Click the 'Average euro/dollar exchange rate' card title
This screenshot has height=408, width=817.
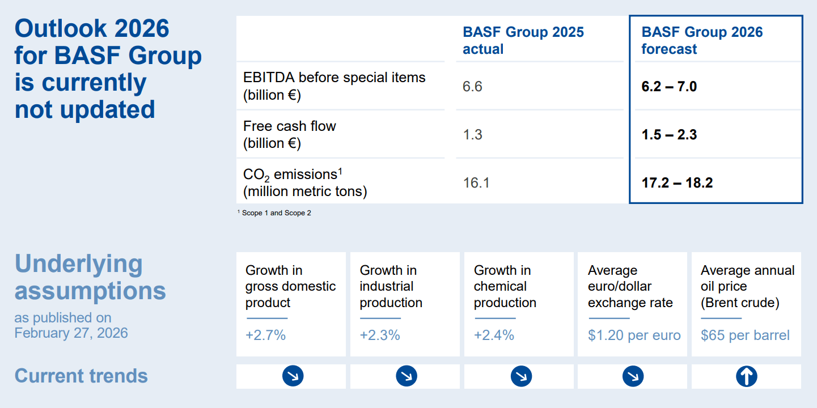click(x=630, y=286)
